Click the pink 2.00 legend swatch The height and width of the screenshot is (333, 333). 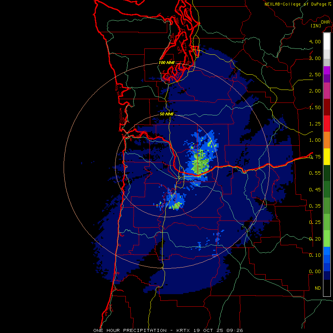click(x=327, y=91)
